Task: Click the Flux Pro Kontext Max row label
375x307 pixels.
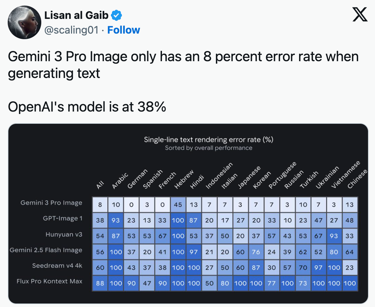Action: [x=49, y=281]
